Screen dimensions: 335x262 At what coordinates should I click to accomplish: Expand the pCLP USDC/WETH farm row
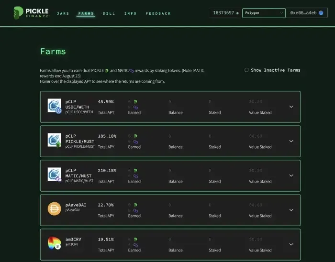point(291,107)
